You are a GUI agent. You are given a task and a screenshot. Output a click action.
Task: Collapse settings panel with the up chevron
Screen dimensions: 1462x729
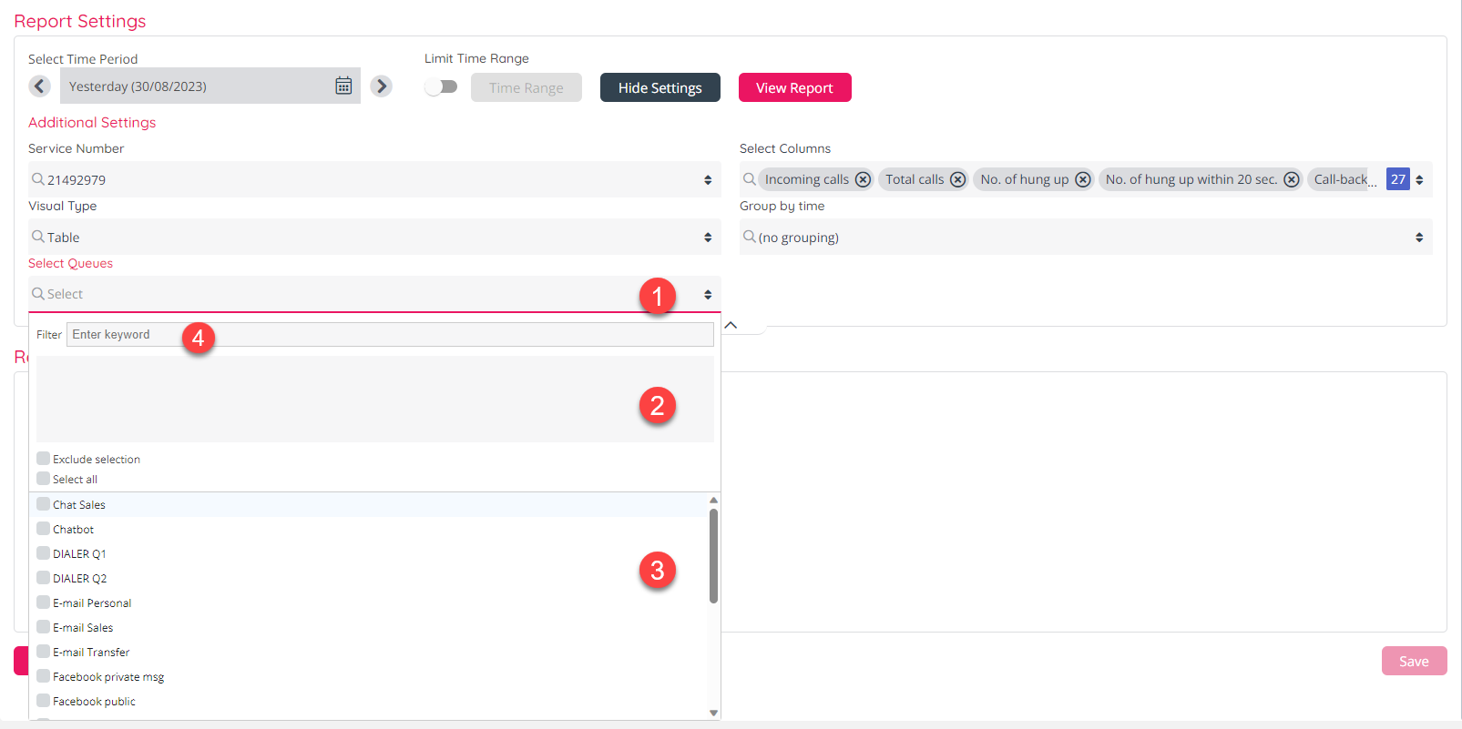click(x=731, y=325)
